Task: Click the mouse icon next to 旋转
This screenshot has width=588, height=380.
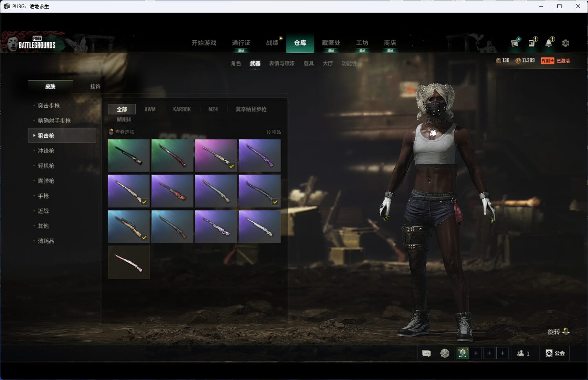Action: [x=566, y=331]
